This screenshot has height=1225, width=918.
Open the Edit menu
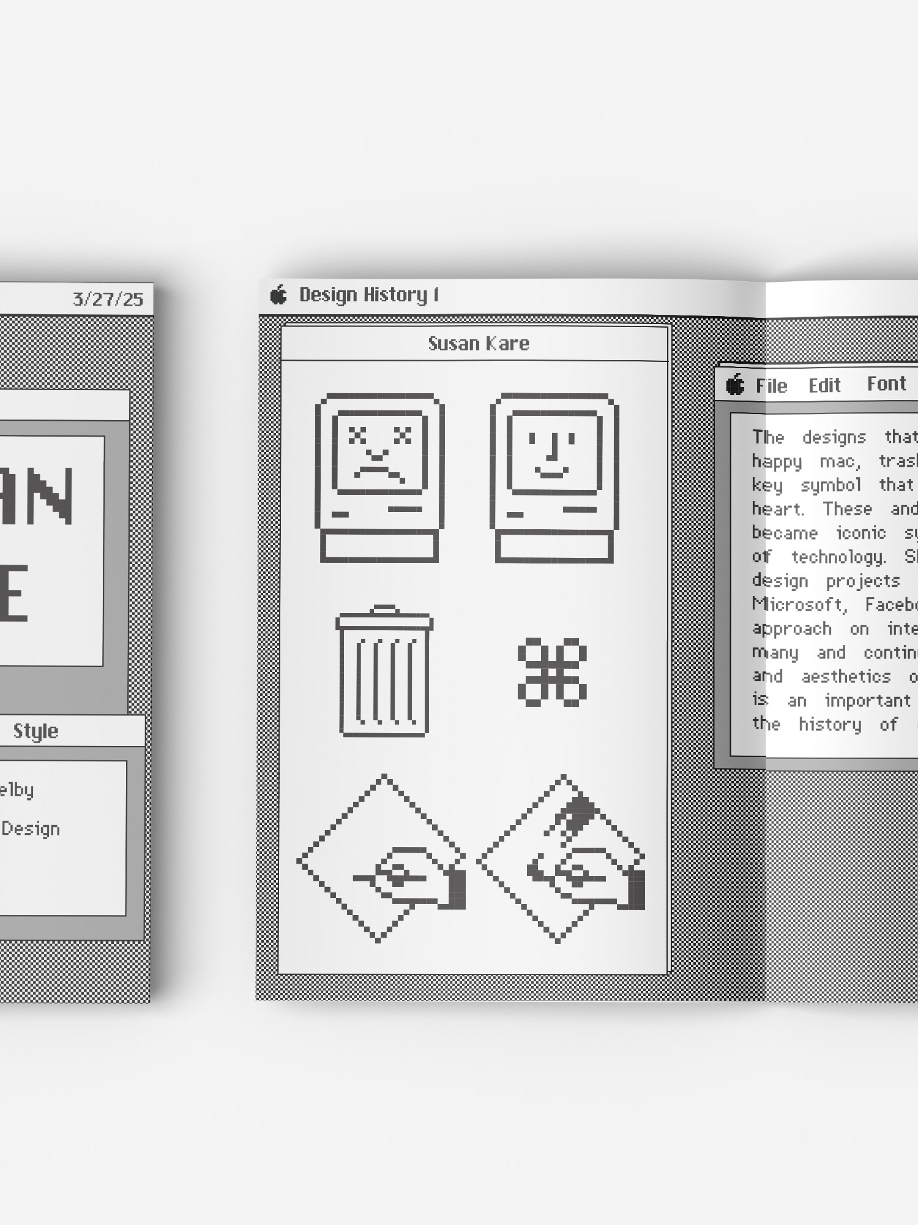click(824, 385)
